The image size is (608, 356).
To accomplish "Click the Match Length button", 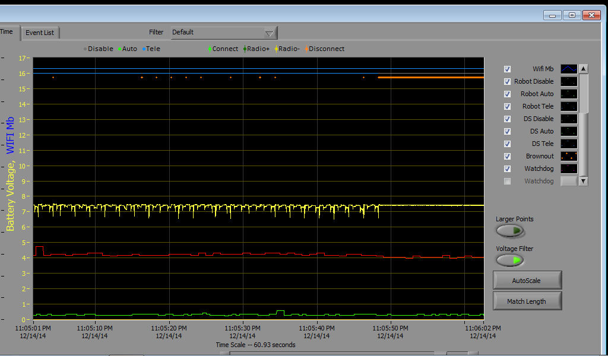I will (x=527, y=301).
